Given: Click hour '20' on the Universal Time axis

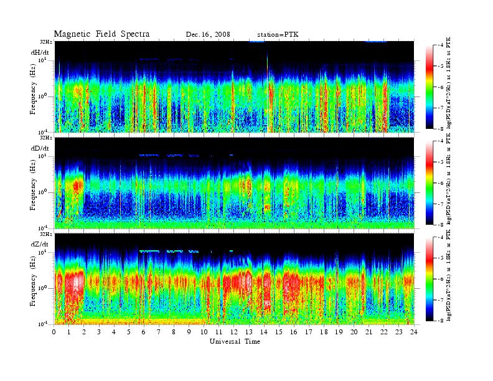Looking at the screenshot, I should pyautogui.click(x=354, y=332).
